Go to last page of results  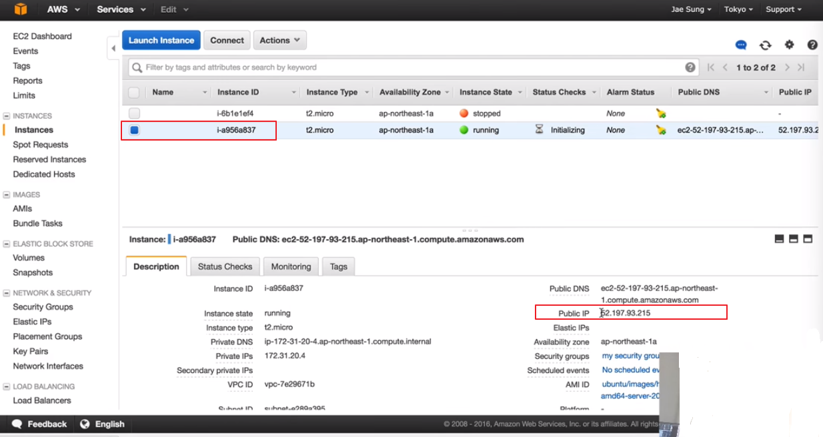click(x=801, y=67)
